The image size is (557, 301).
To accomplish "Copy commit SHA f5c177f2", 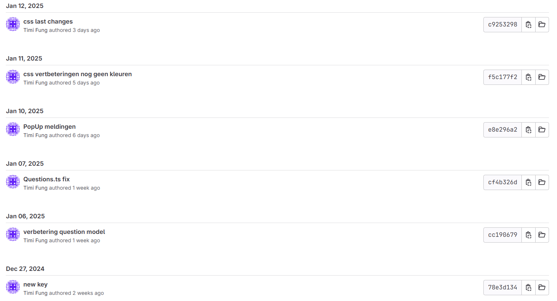I will [528, 77].
